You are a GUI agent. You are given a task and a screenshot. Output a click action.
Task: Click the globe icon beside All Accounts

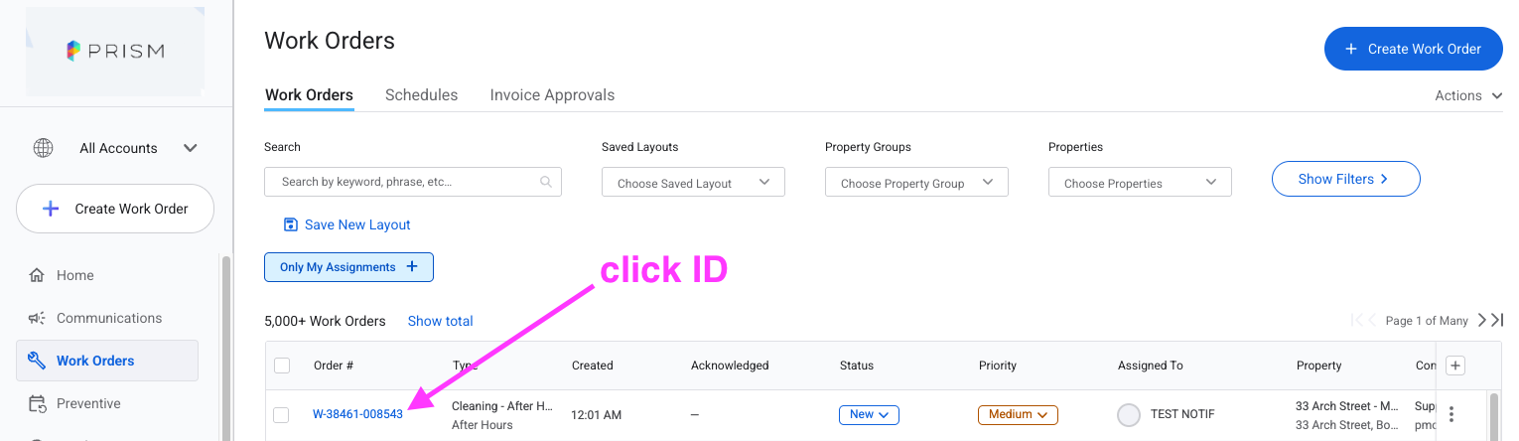point(44,148)
